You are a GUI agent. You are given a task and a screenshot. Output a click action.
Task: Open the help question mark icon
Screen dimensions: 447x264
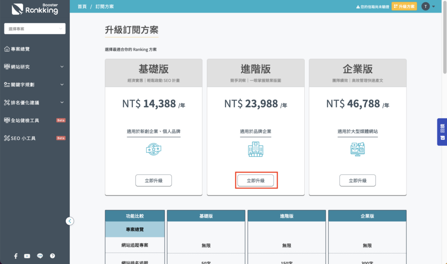52,256
